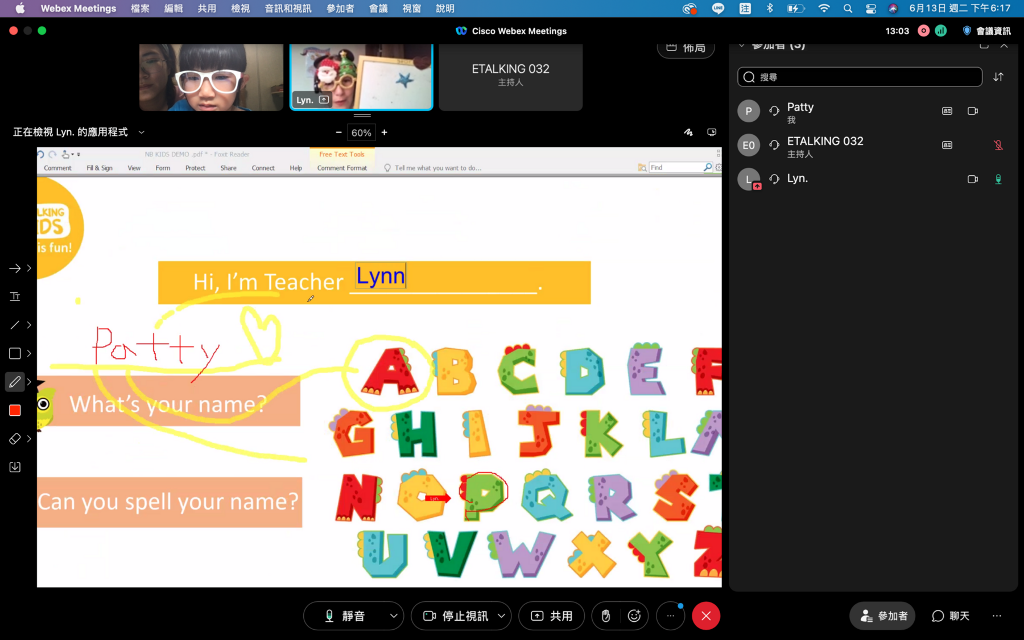The image size is (1024, 640).
Task: Select the rectangle shape tool
Action: click(x=15, y=353)
